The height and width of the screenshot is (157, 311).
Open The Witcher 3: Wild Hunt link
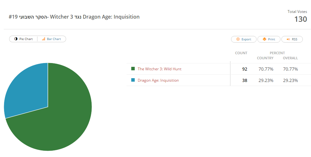click(160, 69)
